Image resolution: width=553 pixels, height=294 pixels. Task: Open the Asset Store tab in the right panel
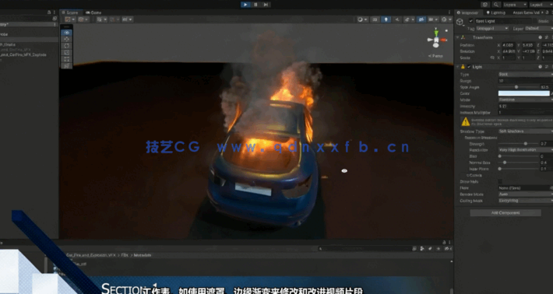[x=526, y=12]
